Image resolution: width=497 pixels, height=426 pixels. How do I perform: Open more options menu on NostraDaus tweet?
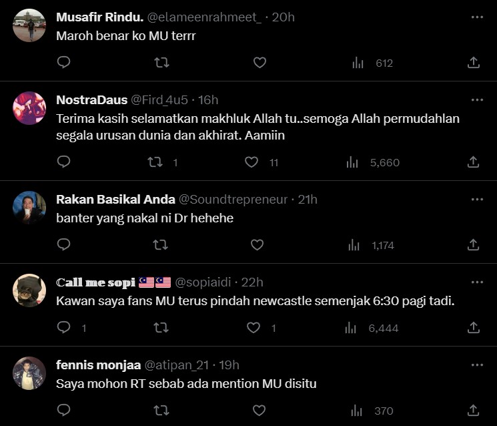[477, 100]
